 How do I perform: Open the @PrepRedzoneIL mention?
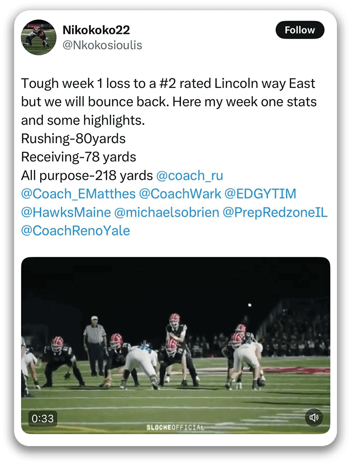pos(275,213)
